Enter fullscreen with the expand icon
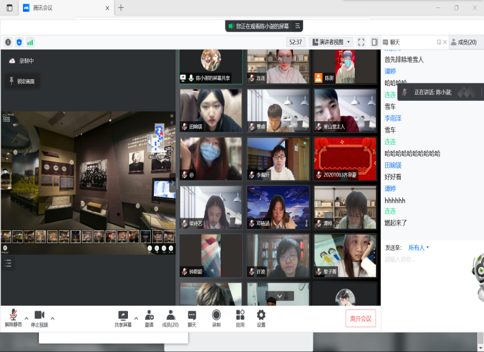This screenshot has width=484, height=352. [362, 42]
